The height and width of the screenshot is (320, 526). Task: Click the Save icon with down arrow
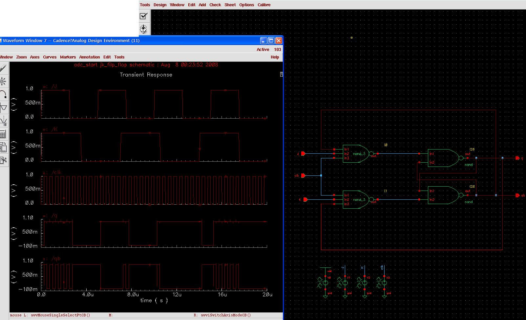tap(144, 29)
